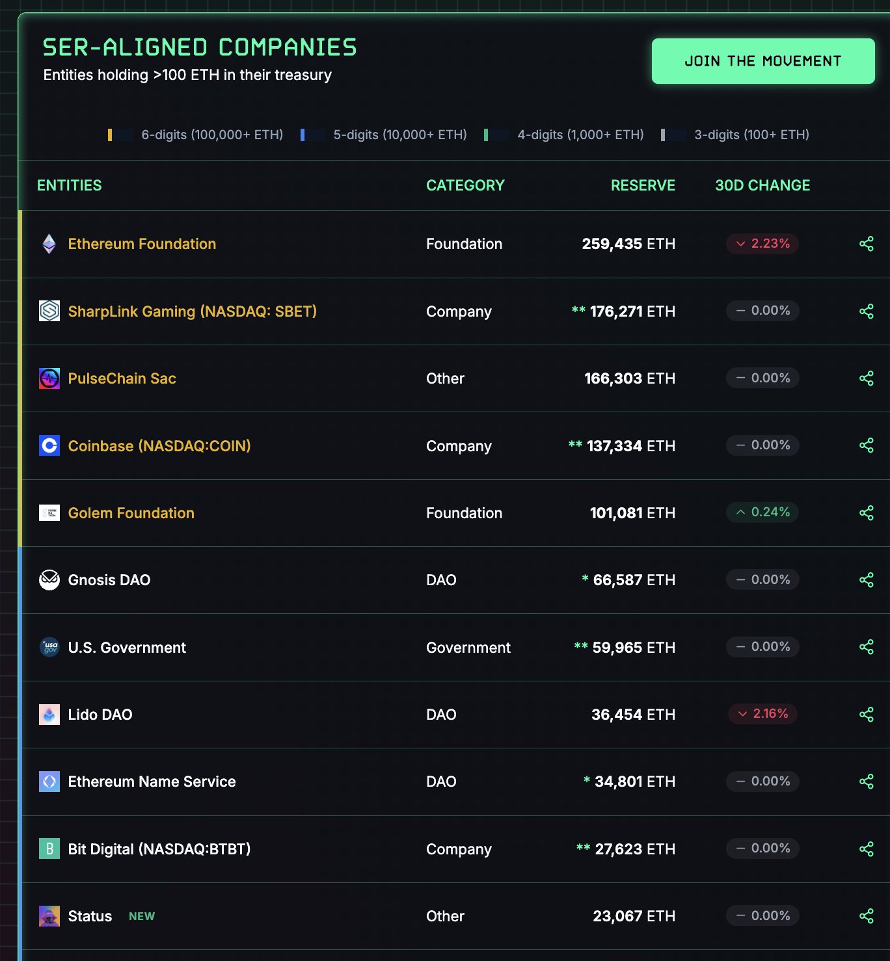Open the Ethereum Foundation entity link
The width and height of the screenshot is (890, 961).
[142, 244]
